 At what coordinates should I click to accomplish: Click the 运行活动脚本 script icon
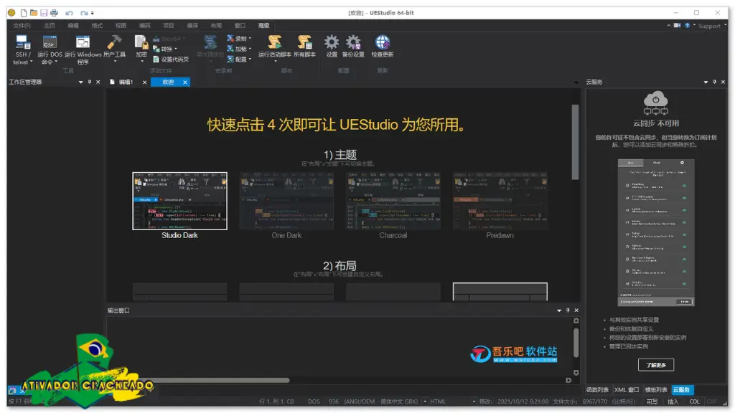pos(275,43)
